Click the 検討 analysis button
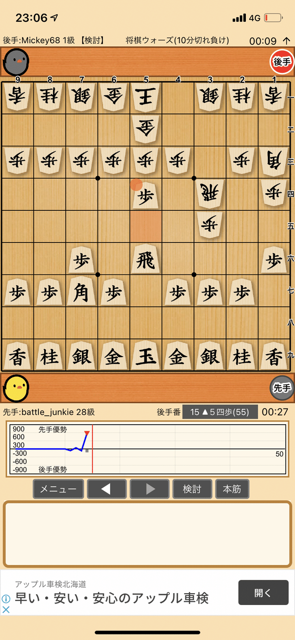The width and height of the screenshot is (295, 640). 192,489
